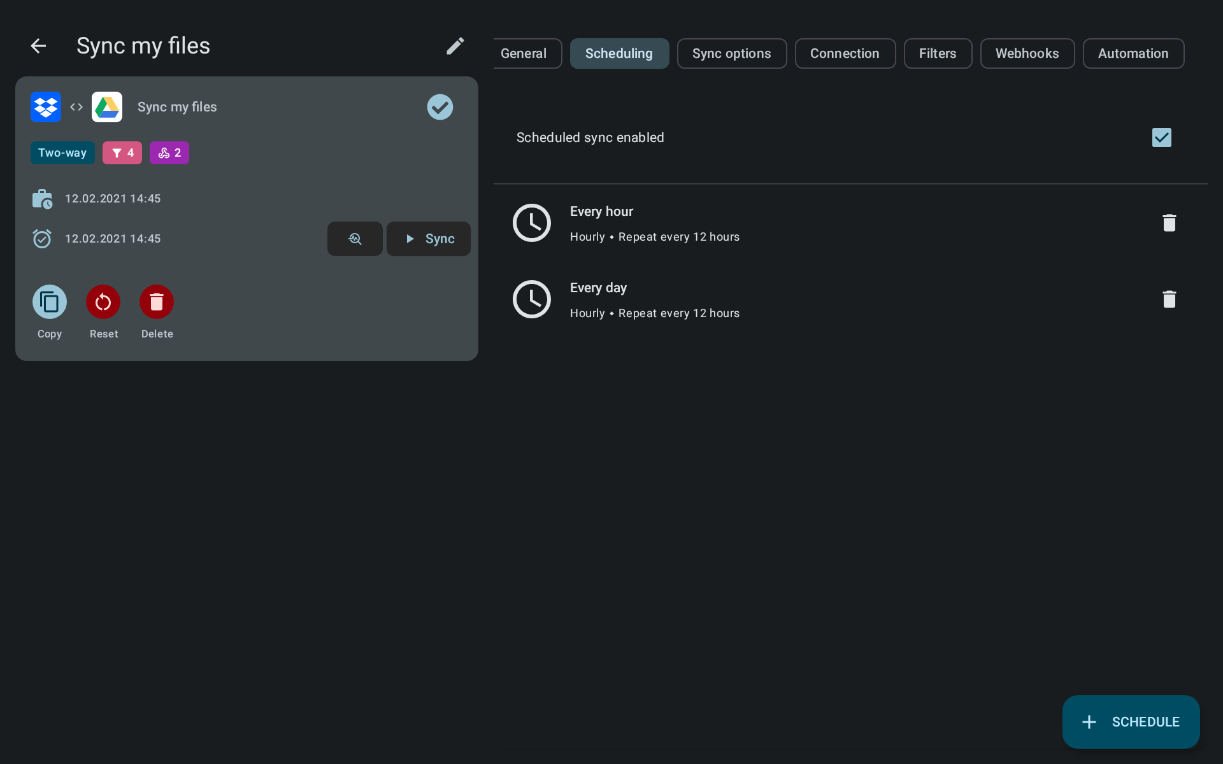Click the Reset label text
Image resolution: width=1223 pixels, height=764 pixels.
104,334
